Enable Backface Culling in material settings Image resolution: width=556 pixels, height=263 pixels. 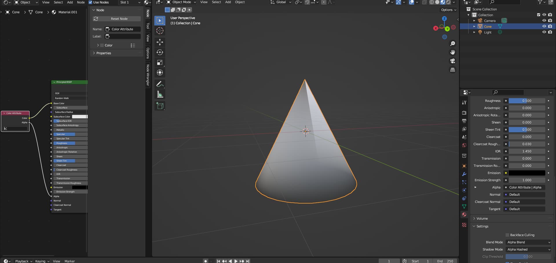[x=507, y=235]
